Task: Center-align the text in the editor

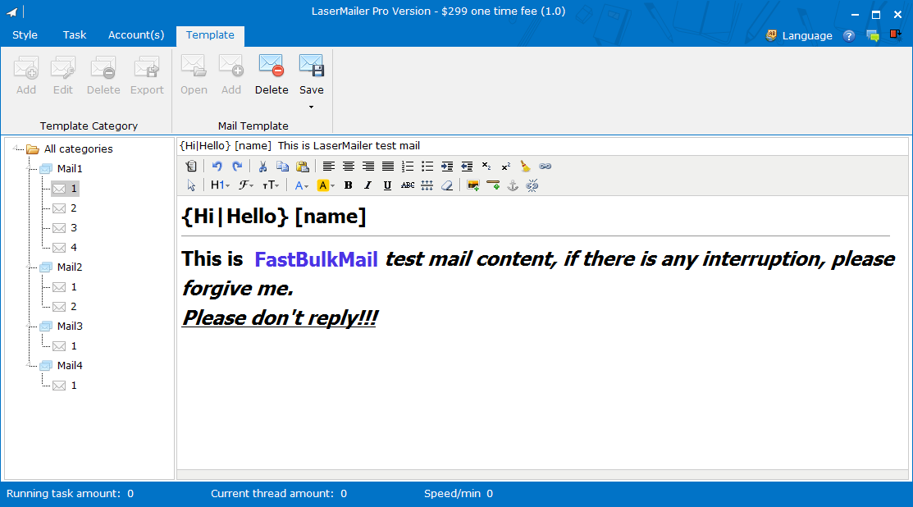Action: [349, 167]
